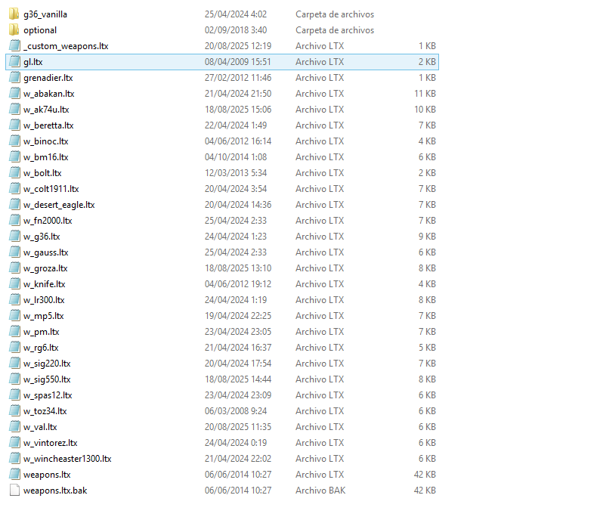Click the w_lr300.ltx file icon
Viewport: 597px width, 520px height.
[14, 300]
